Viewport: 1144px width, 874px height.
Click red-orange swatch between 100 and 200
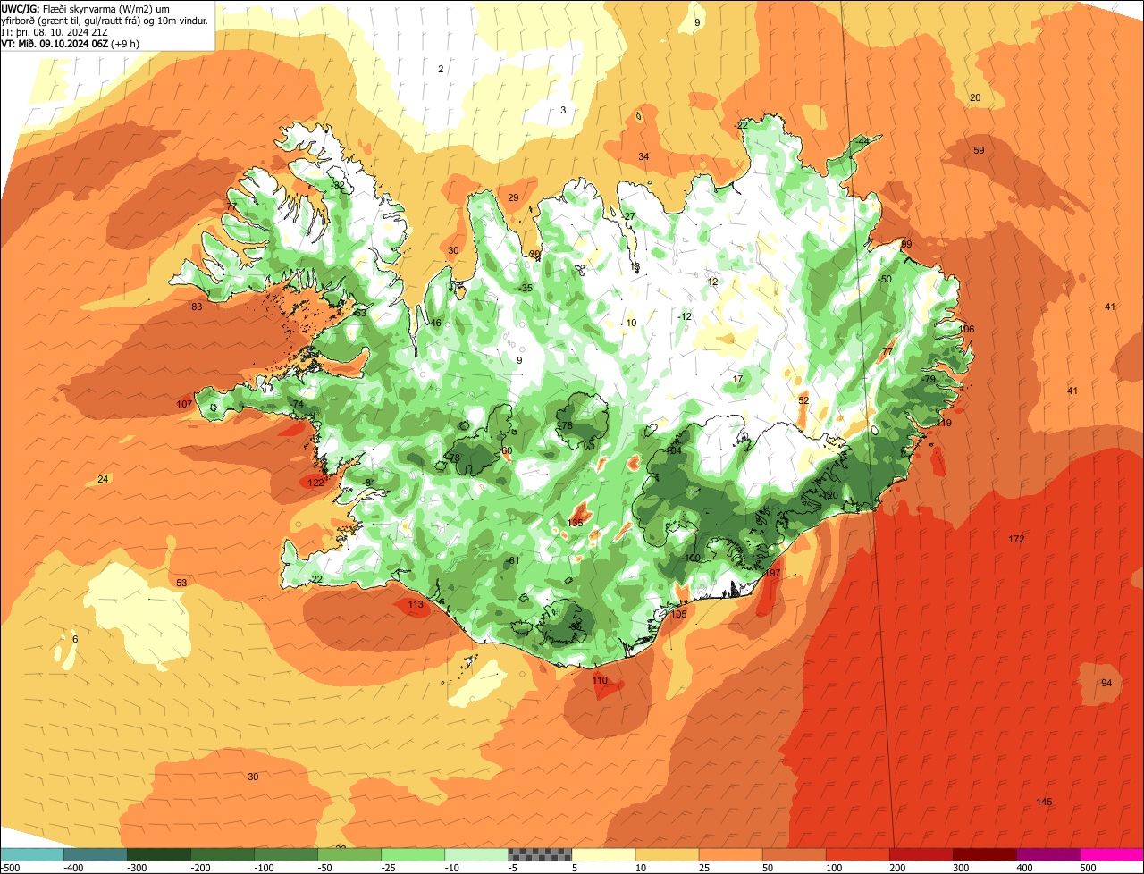click(857, 854)
